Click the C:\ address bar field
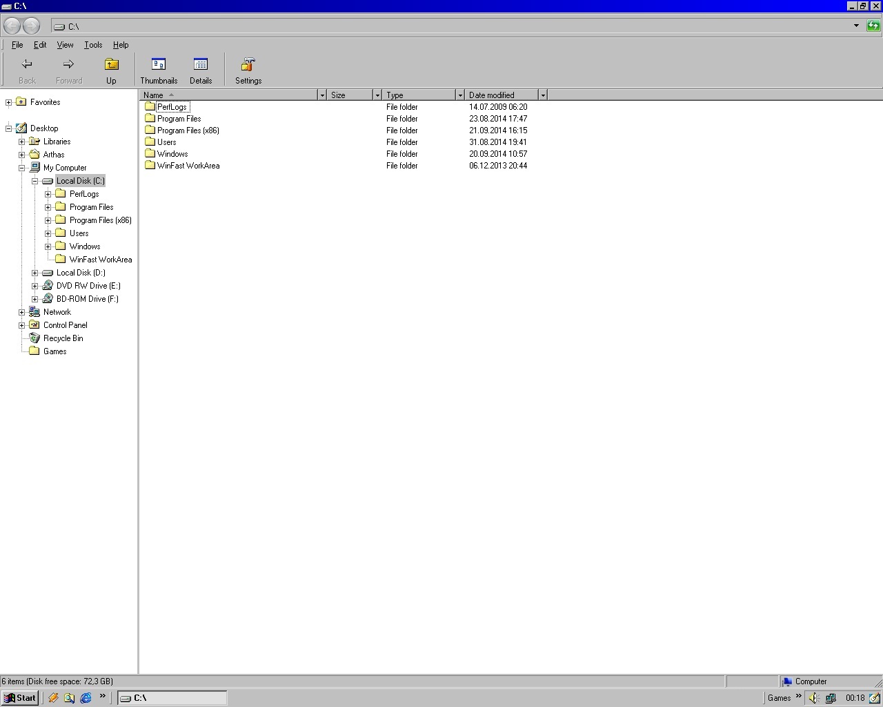The height and width of the screenshot is (707, 883). pos(452,26)
